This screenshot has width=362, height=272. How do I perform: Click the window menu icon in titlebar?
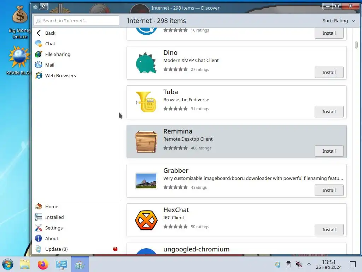[x=35, y=7]
